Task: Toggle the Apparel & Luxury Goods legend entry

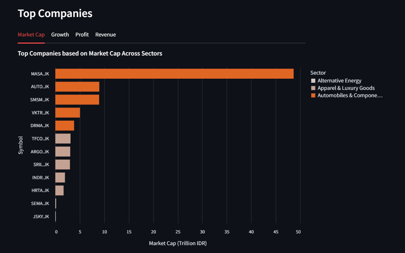Action: coord(346,88)
